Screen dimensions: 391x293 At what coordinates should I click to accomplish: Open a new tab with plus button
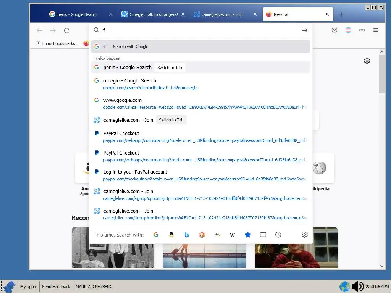pyautogui.click(x=342, y=14)
